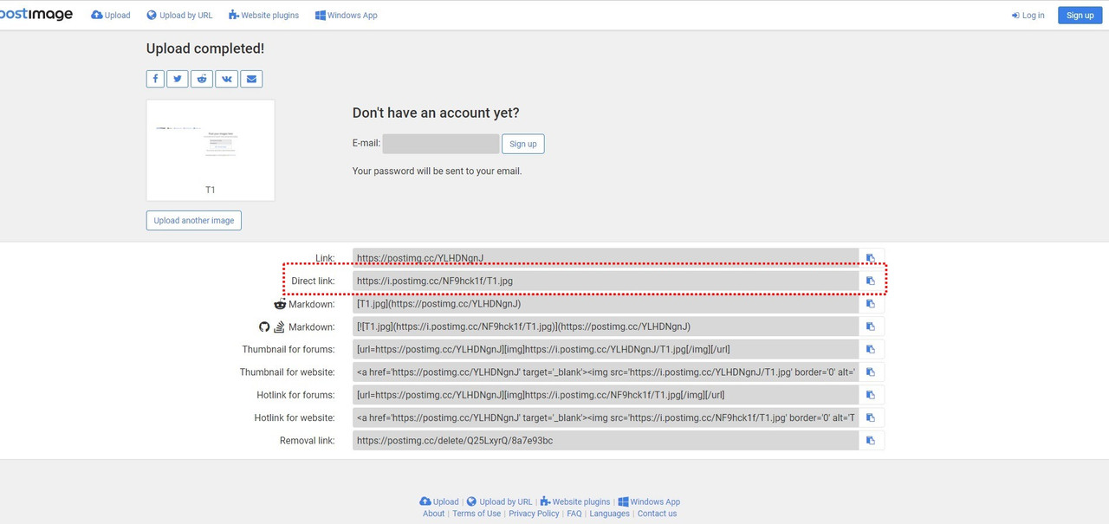1109x524 pixels.
Task: Copy Hotlink for website code
Action: pos(871,417)
